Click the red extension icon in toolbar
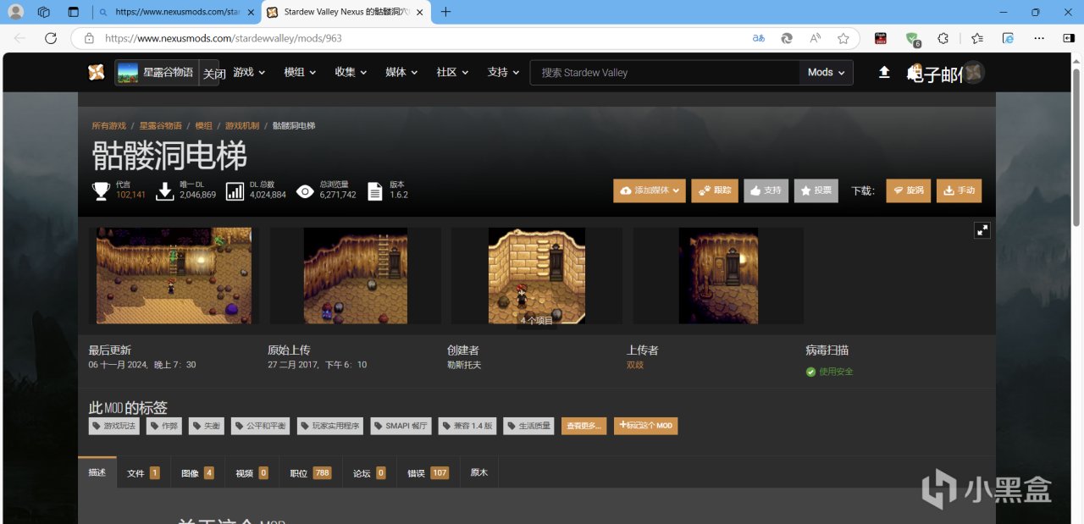 (x=881, y=38)
